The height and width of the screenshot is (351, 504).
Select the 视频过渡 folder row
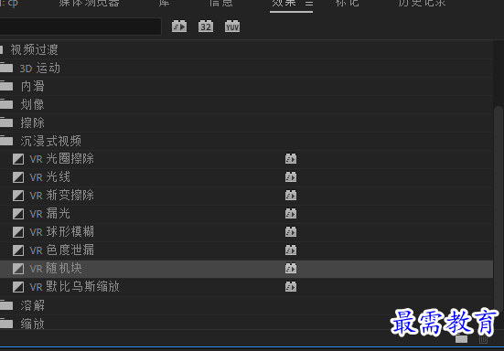click(x=246, y=49)
